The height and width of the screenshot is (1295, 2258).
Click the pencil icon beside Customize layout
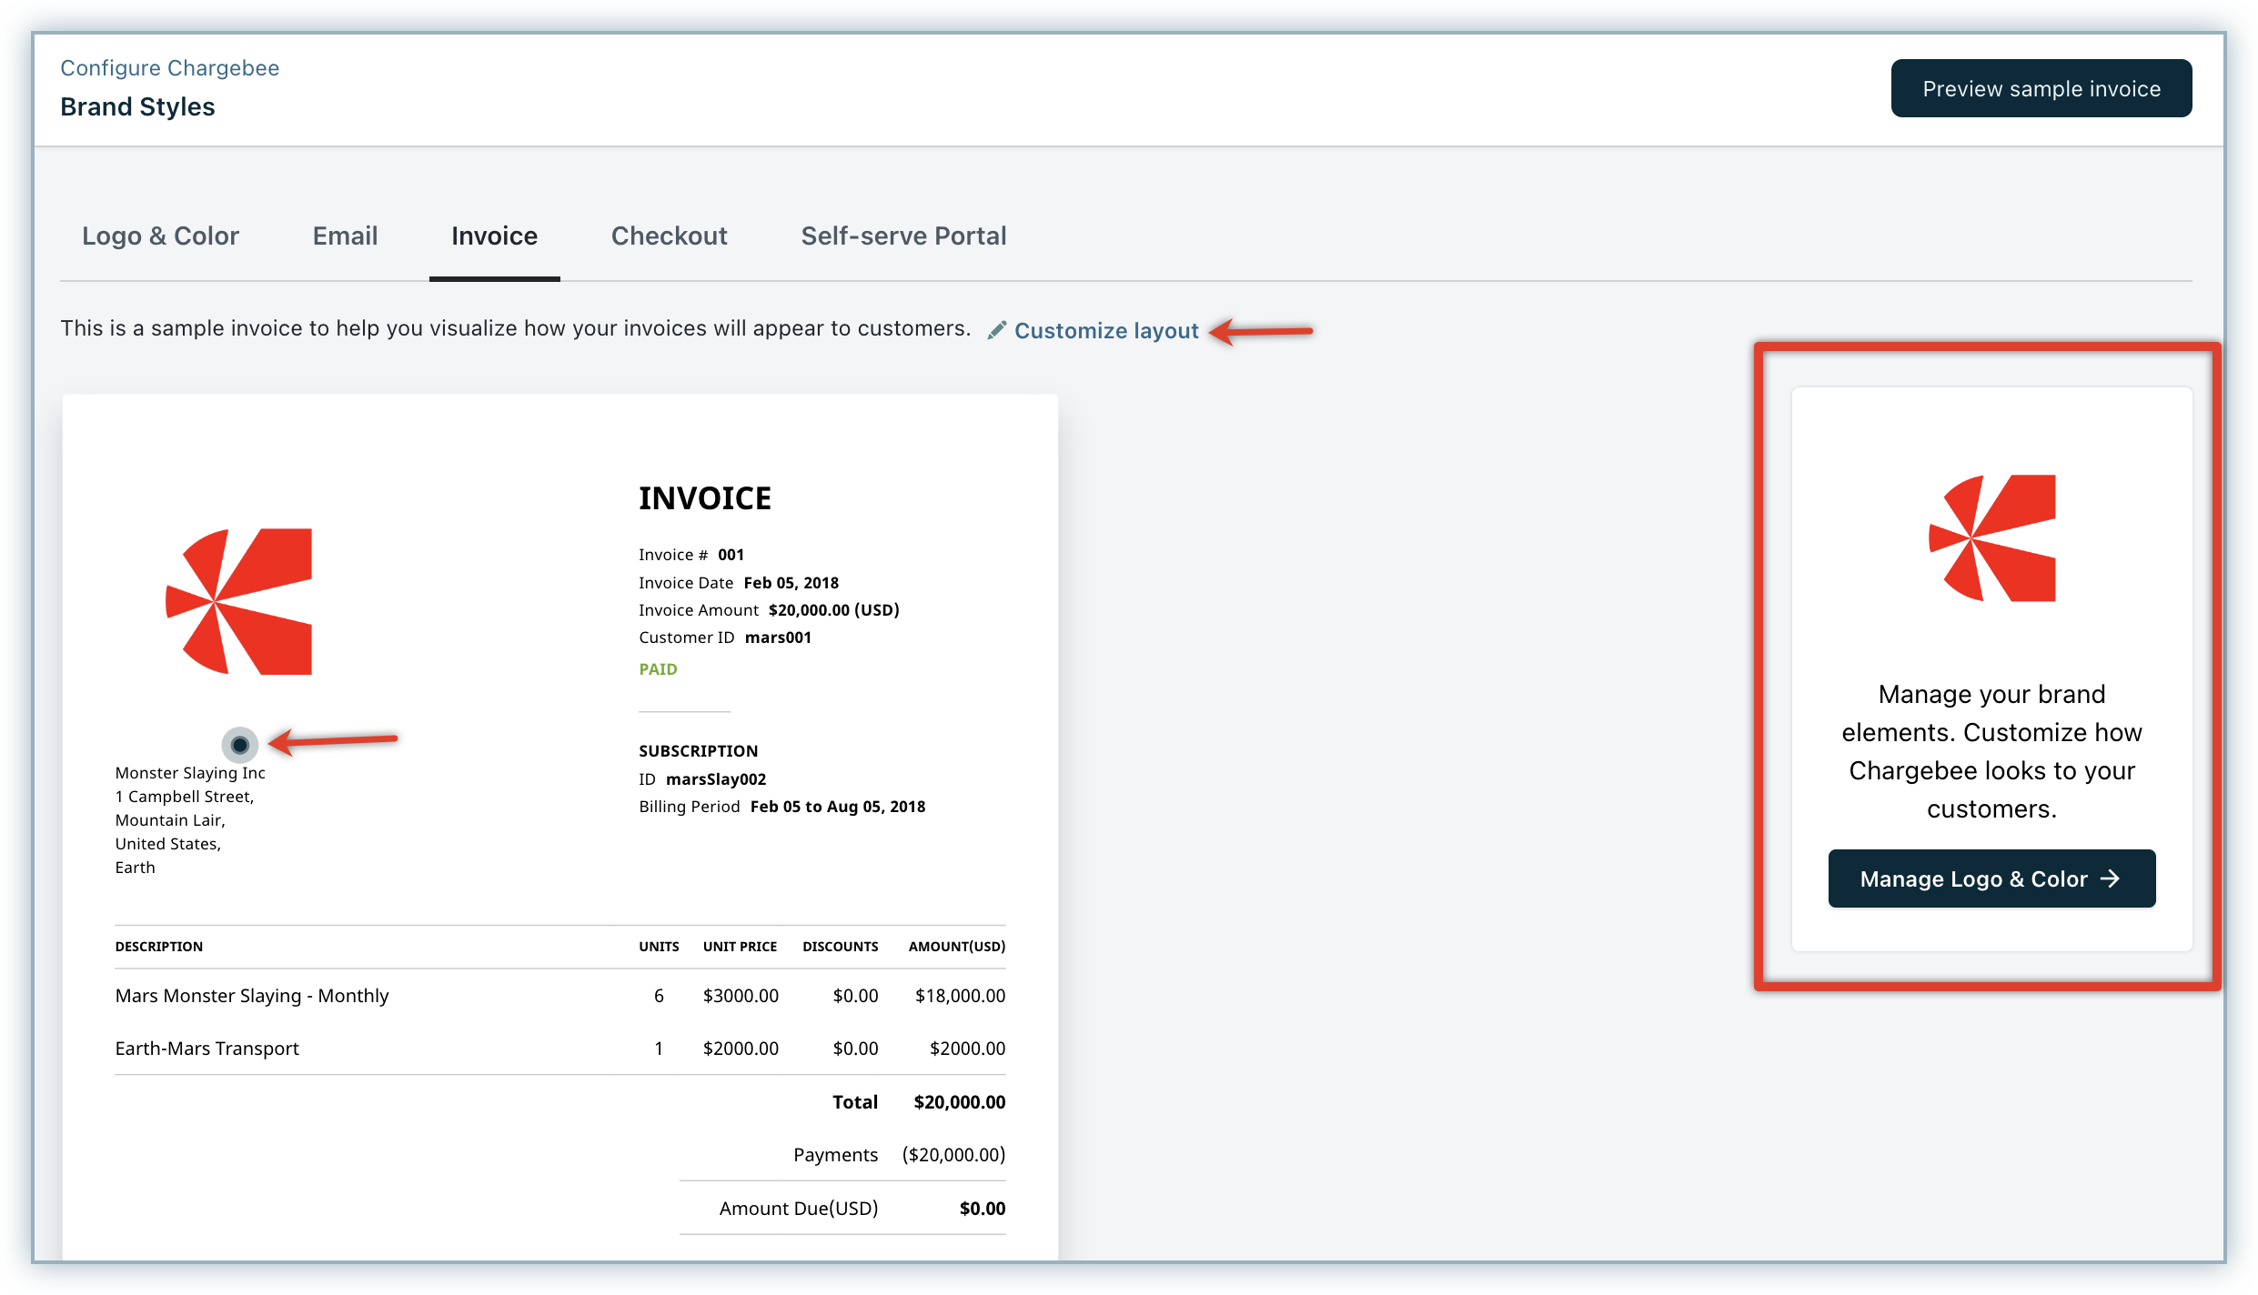pos(997,330)
